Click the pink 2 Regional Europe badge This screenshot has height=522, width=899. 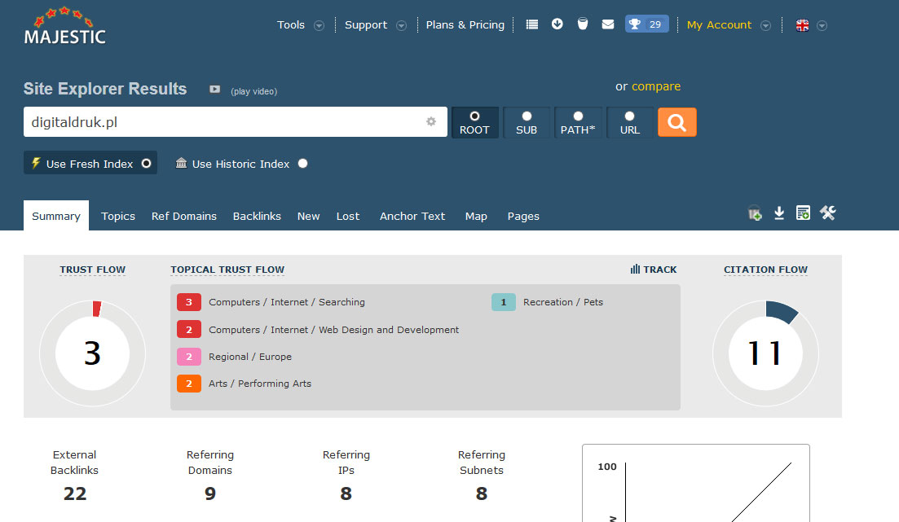pos(188,357)
